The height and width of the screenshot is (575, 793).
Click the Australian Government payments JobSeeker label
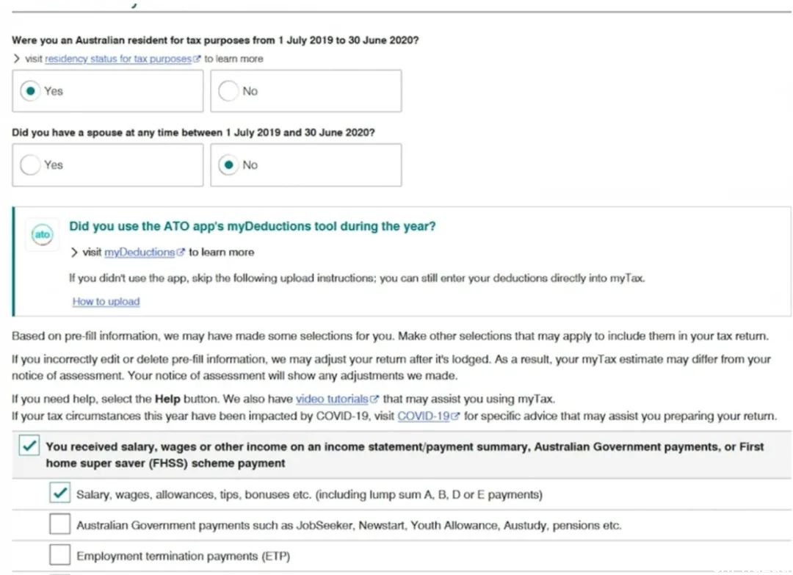tap(349, 525)
